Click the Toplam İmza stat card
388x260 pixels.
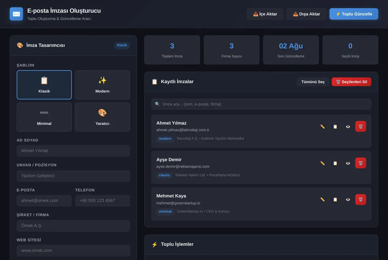(172, 50)
